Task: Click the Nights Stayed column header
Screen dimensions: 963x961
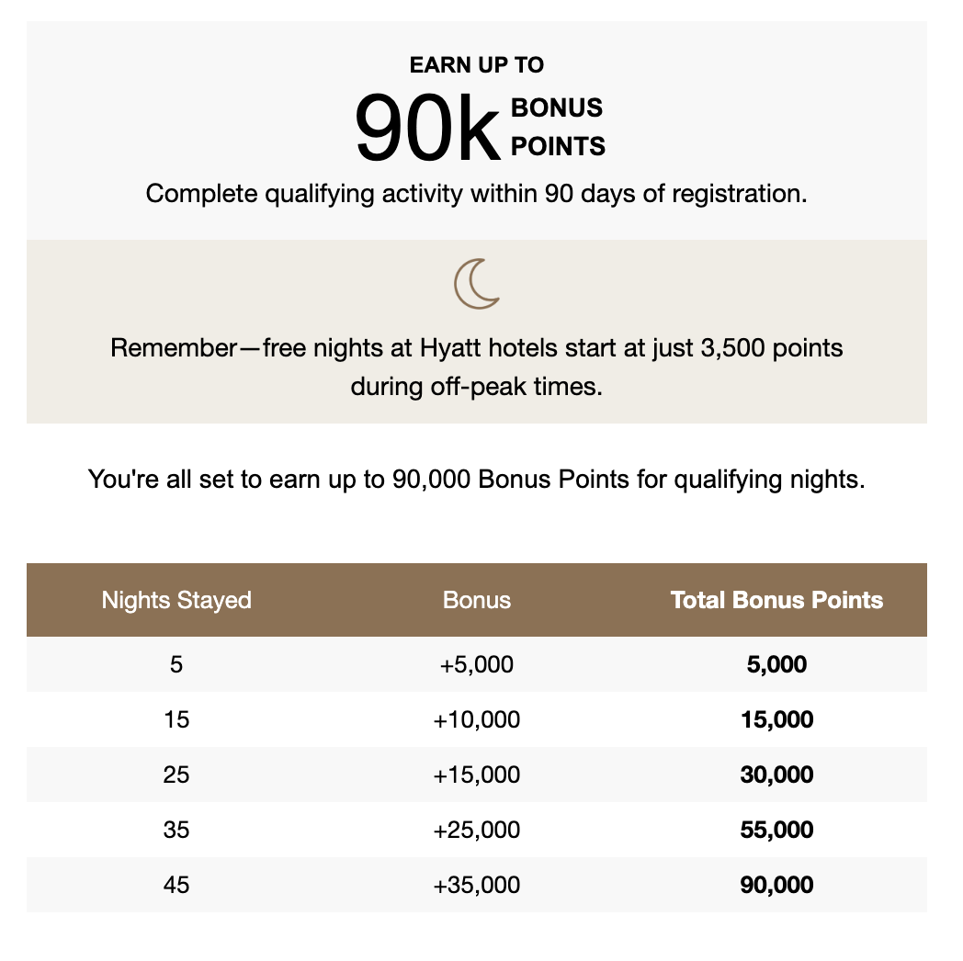Action: pos(176,600)
